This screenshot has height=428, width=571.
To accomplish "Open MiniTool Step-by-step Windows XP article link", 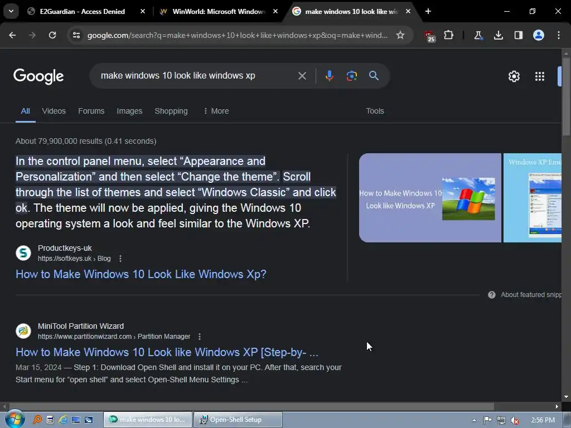I will 167,352.
